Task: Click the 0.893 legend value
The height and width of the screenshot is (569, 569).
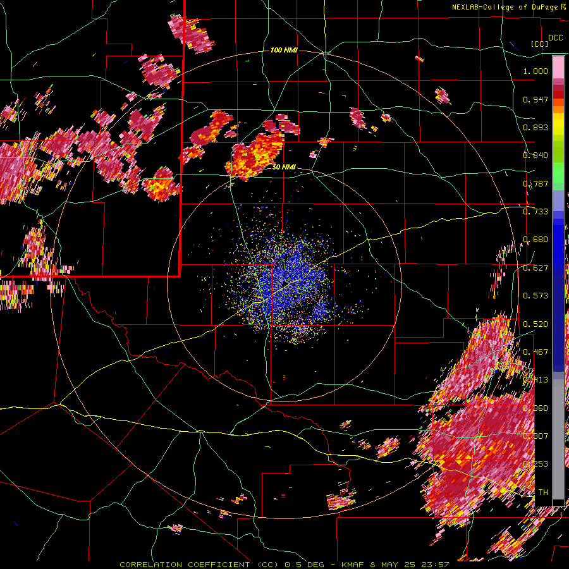Action: [x=535, y=127]
